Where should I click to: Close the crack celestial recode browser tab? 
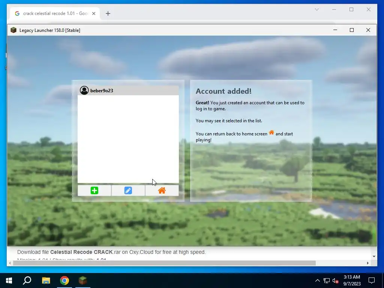pyautogui.click(x=93, y=13)
